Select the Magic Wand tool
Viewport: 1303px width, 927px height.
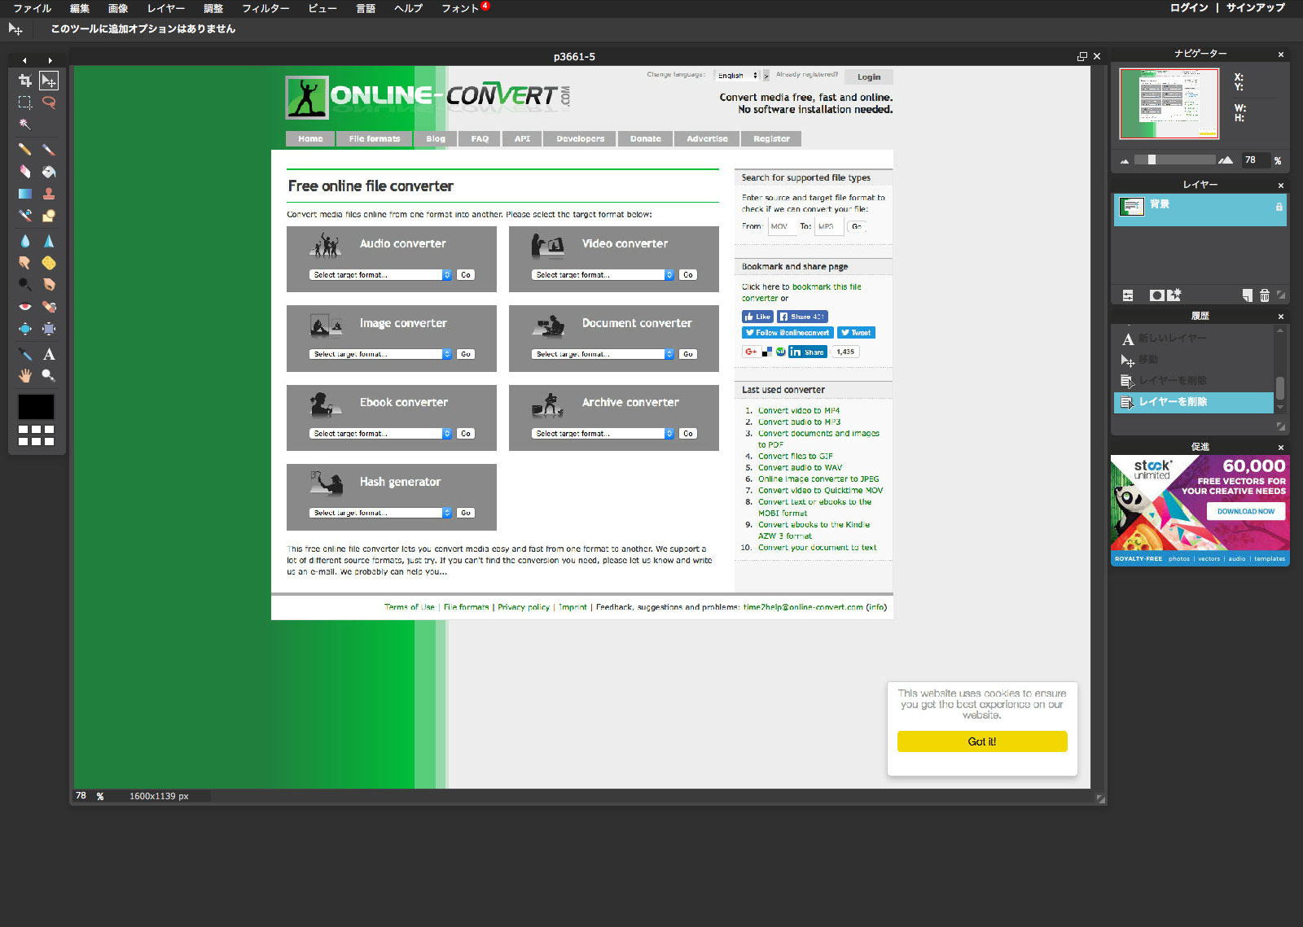pyautogui.click(x=25, y=125)
